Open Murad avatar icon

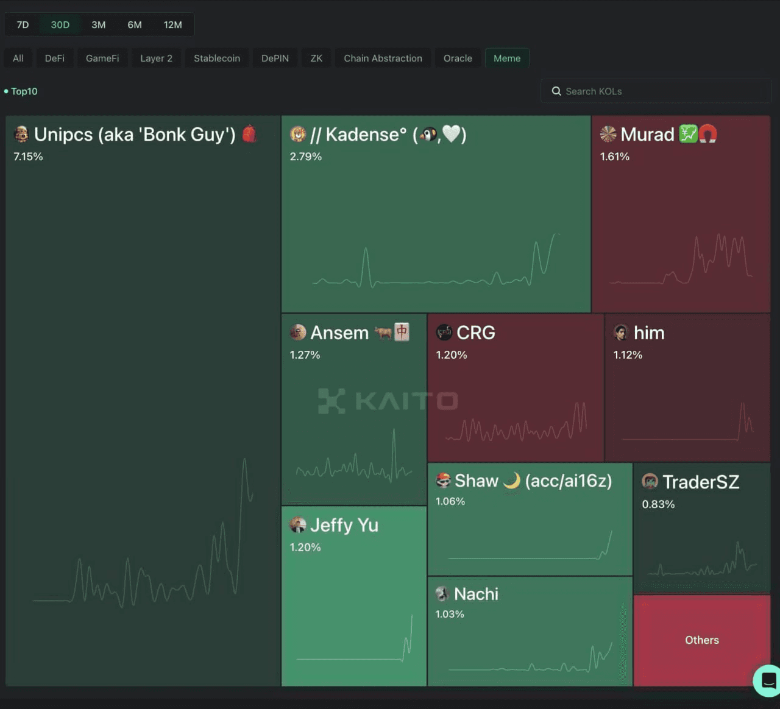[x=608, y=134]
